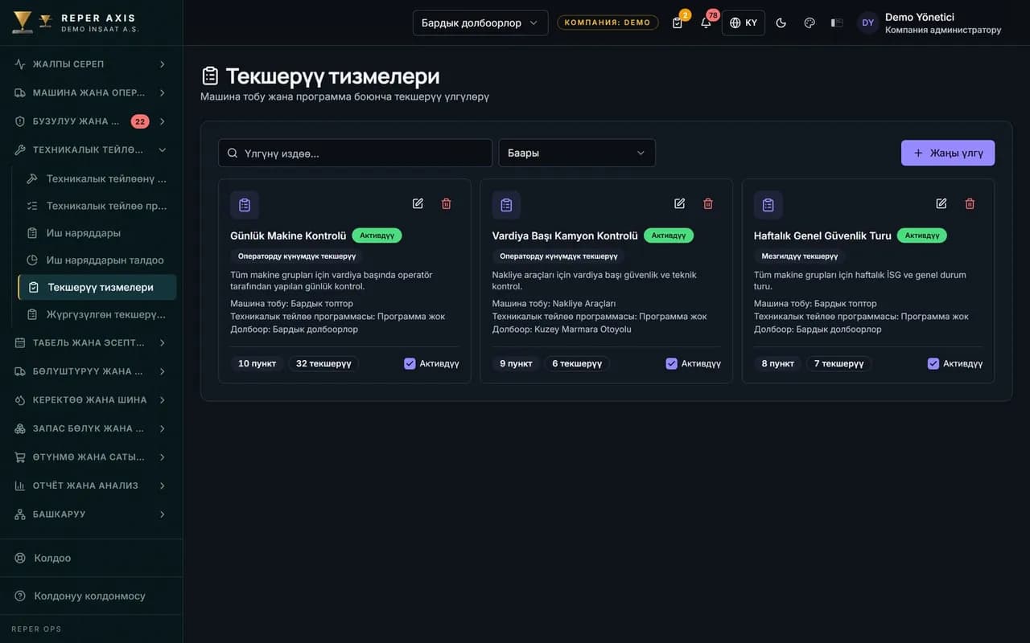Screen dimensions: 1030x643
Task: Edit the Haftalık Genel Güvenlik Turu template
Action: [941, 203]
